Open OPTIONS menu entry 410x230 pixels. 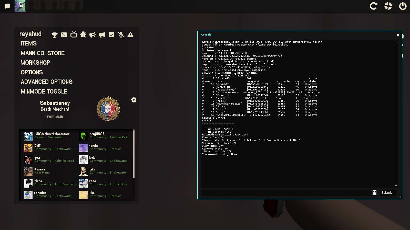[x=32, y=72]
